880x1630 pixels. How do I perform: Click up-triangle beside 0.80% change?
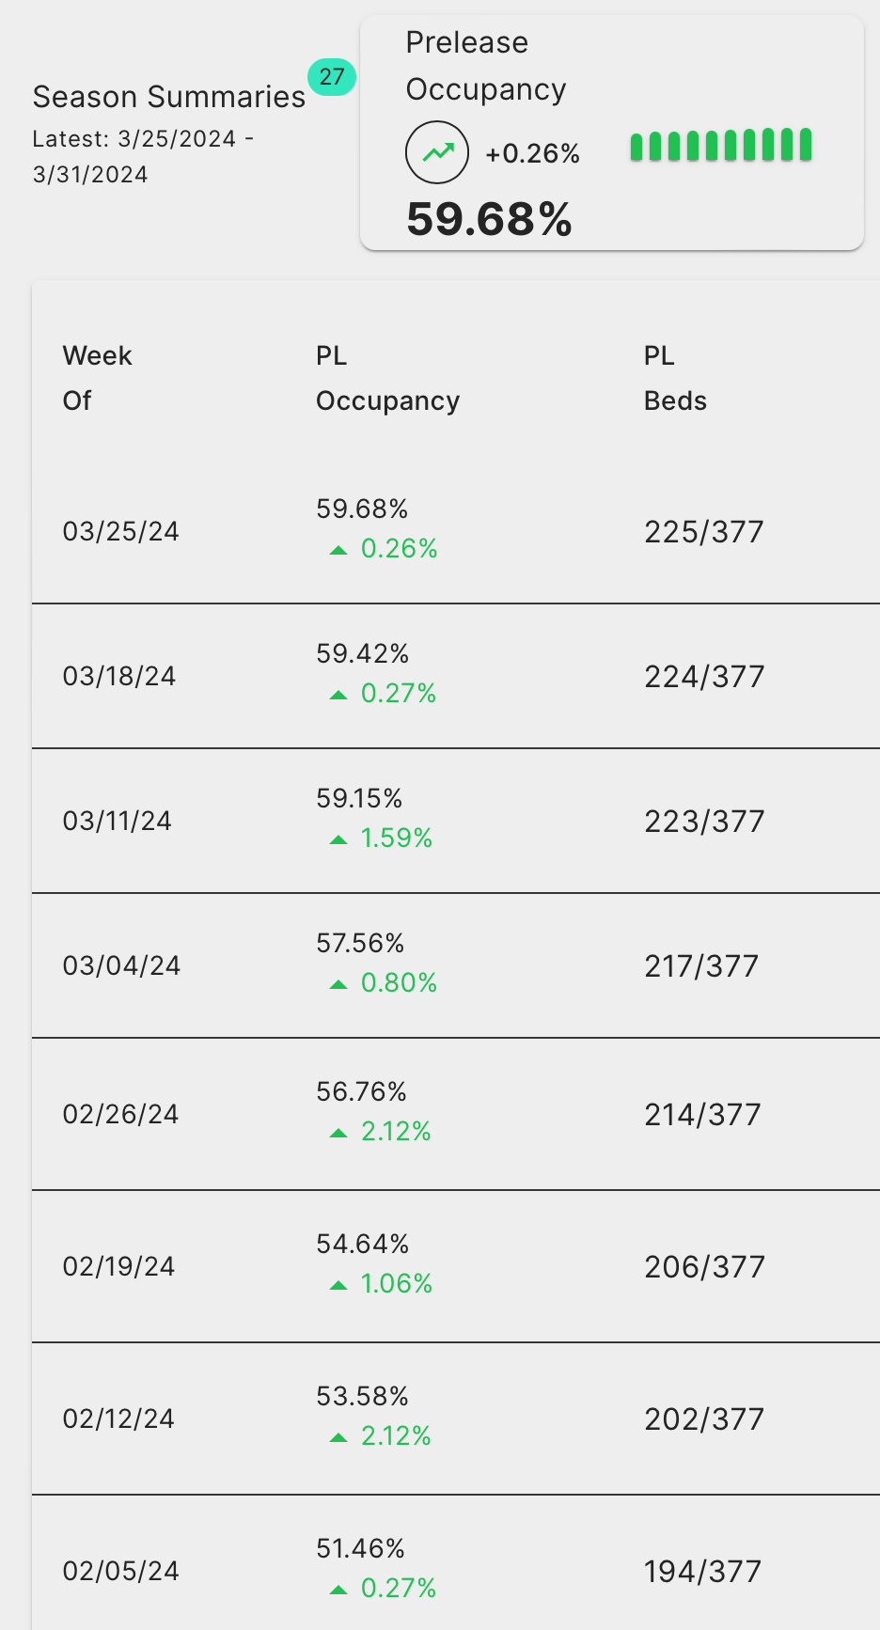338,984
